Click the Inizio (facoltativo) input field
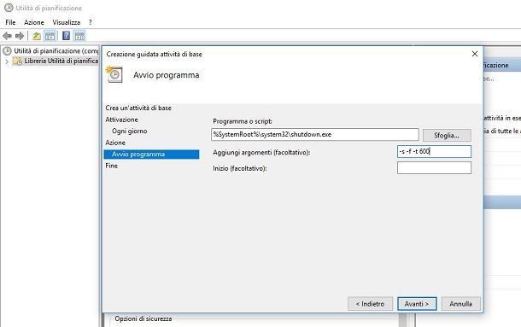Viewport: 521px width, 327px height. pos(434,168)
